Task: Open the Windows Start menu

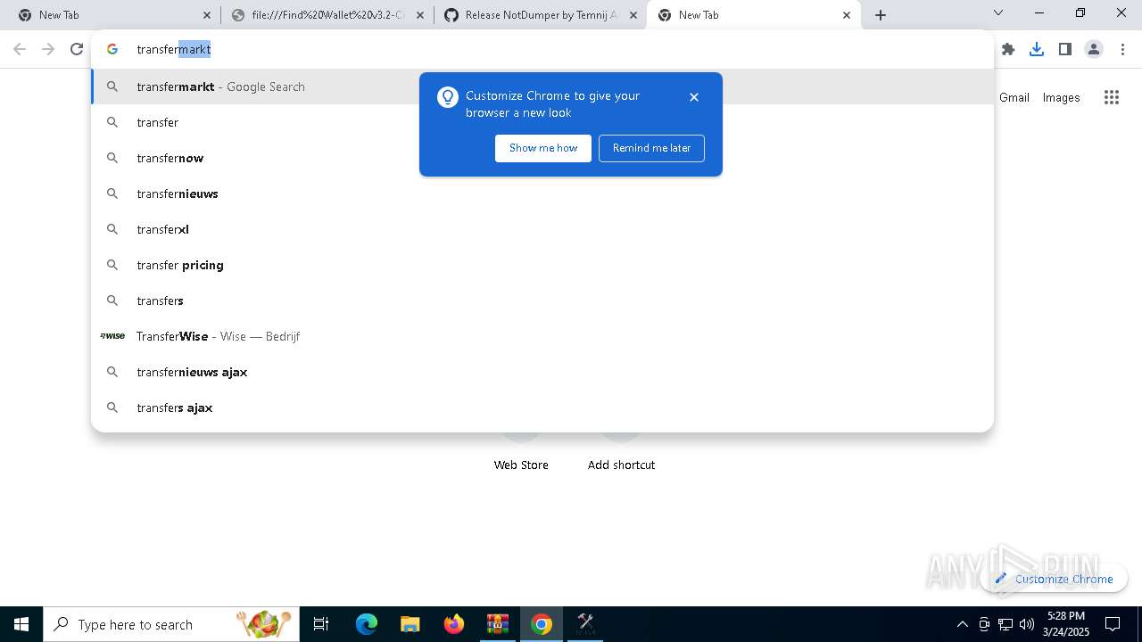Action: 21,624
